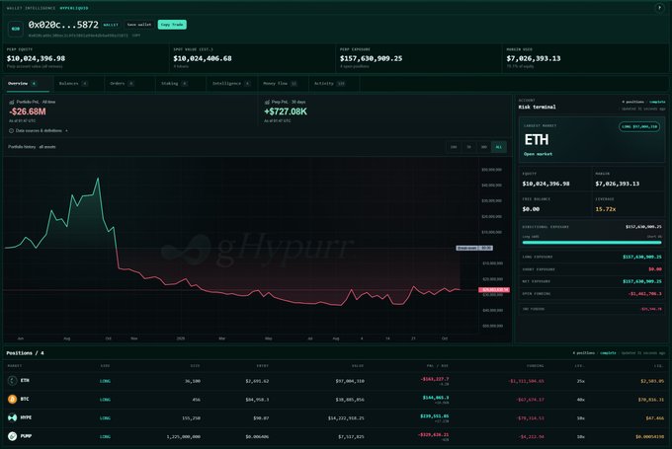Click the ETH market name in the positions table
This screenshot has width=672, height=449.
point(25,380)
